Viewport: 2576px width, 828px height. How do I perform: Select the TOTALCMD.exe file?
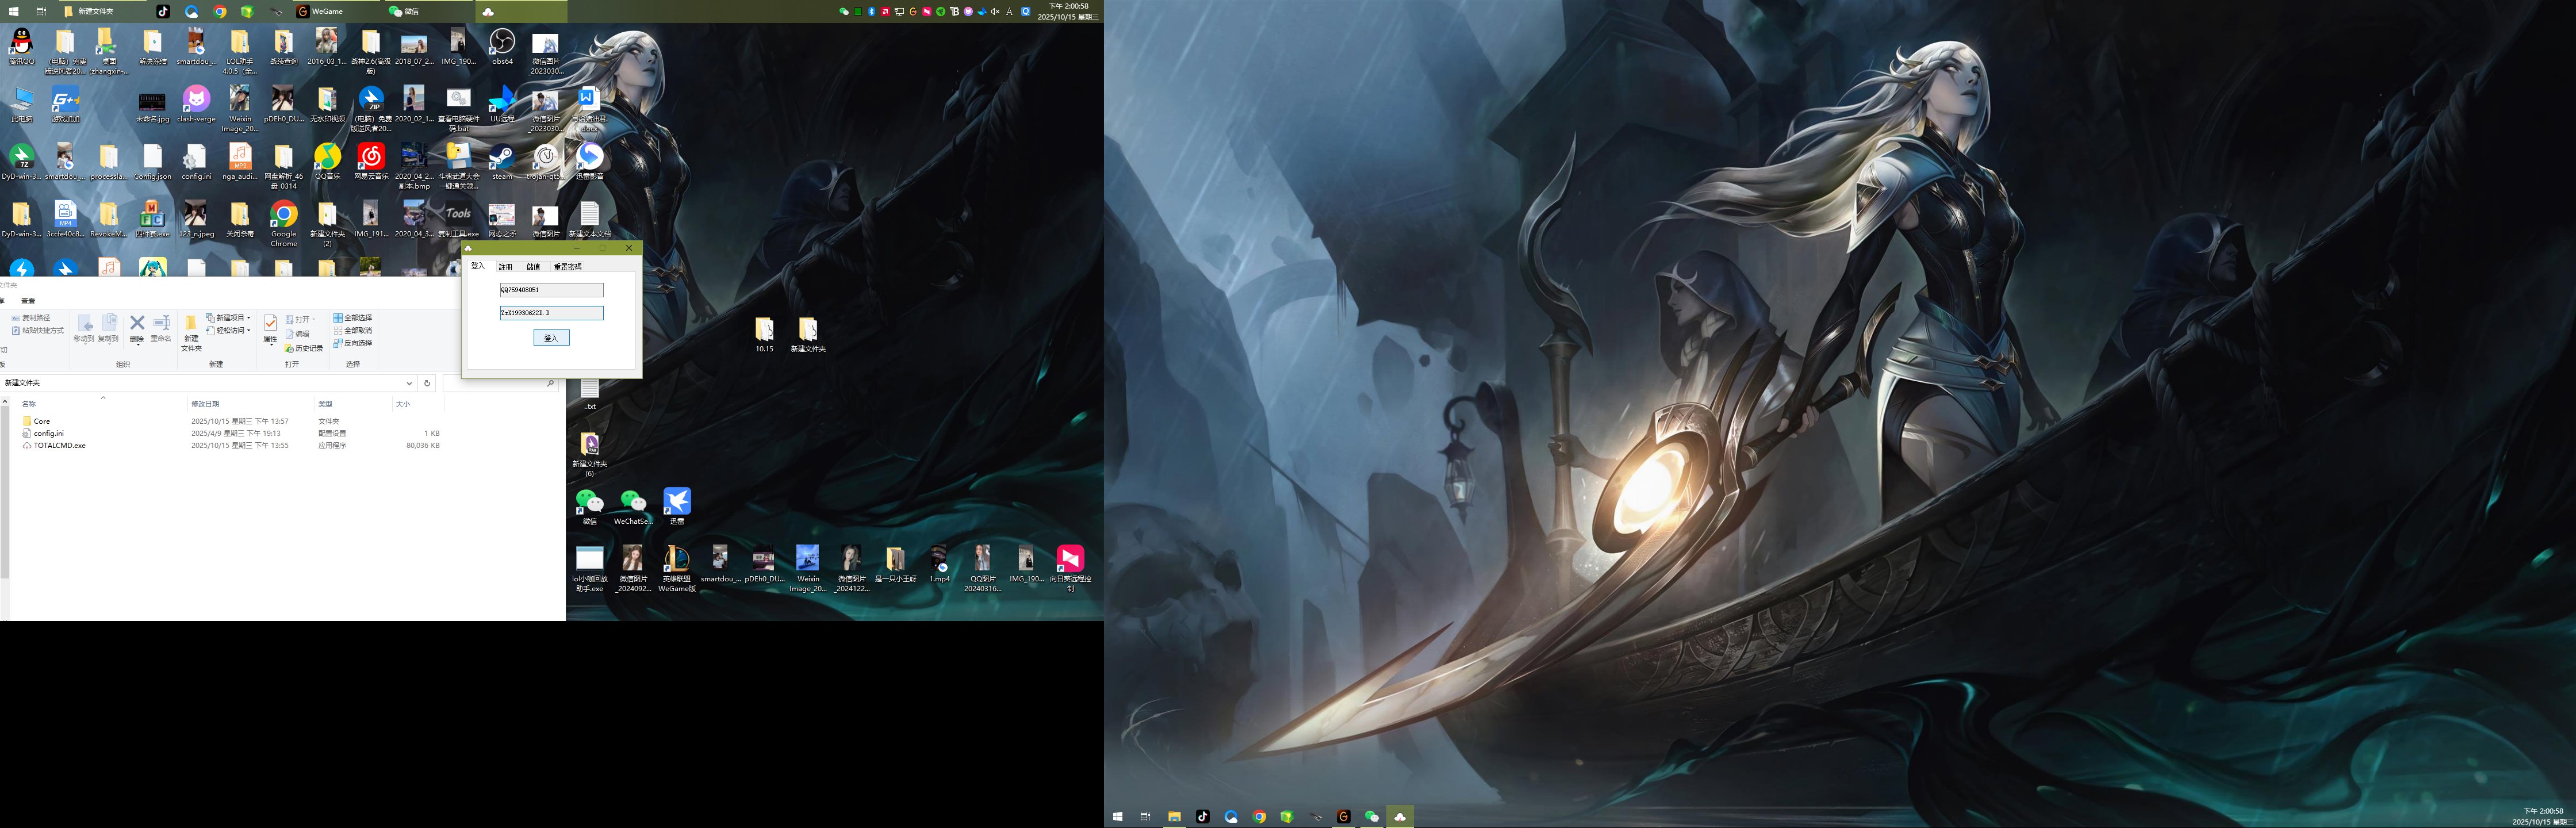click(59, 446)
